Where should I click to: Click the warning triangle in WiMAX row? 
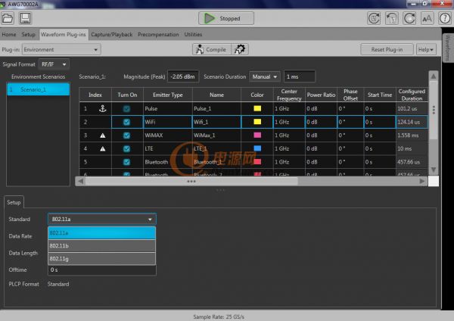click(102, 136)
